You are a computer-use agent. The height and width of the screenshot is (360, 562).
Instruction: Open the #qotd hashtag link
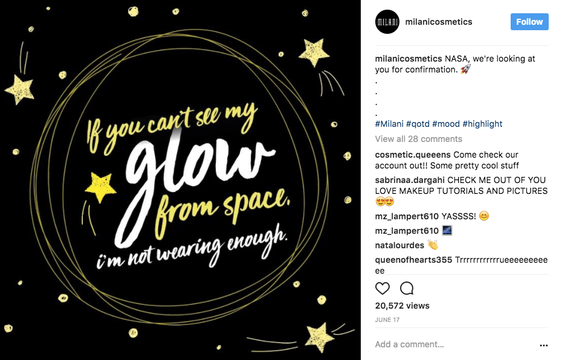[418, 124]
